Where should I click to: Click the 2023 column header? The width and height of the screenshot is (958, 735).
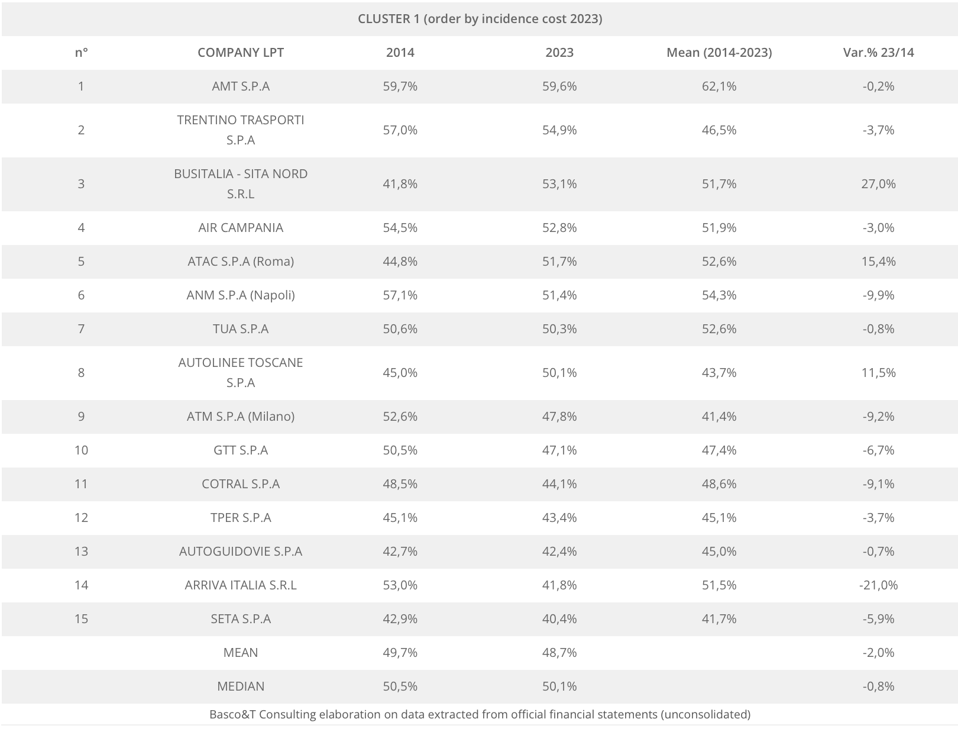(559, 52)
